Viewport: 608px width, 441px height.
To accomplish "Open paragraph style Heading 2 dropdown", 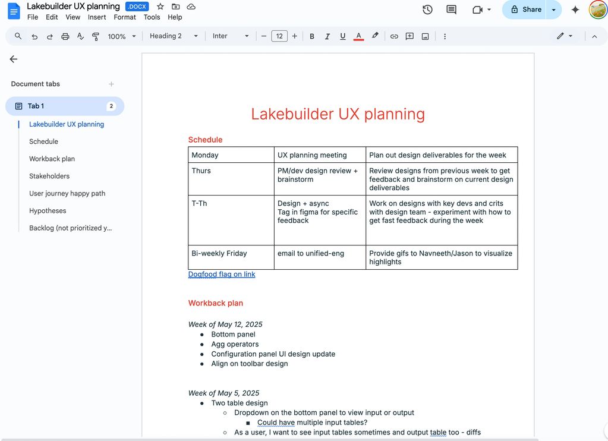I will [x=174, y=36].
